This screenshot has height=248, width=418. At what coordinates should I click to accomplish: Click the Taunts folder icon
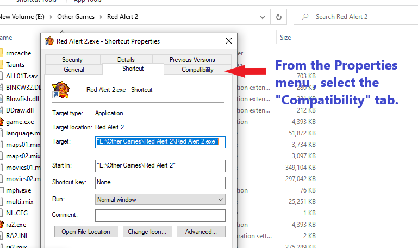(1, 65)
